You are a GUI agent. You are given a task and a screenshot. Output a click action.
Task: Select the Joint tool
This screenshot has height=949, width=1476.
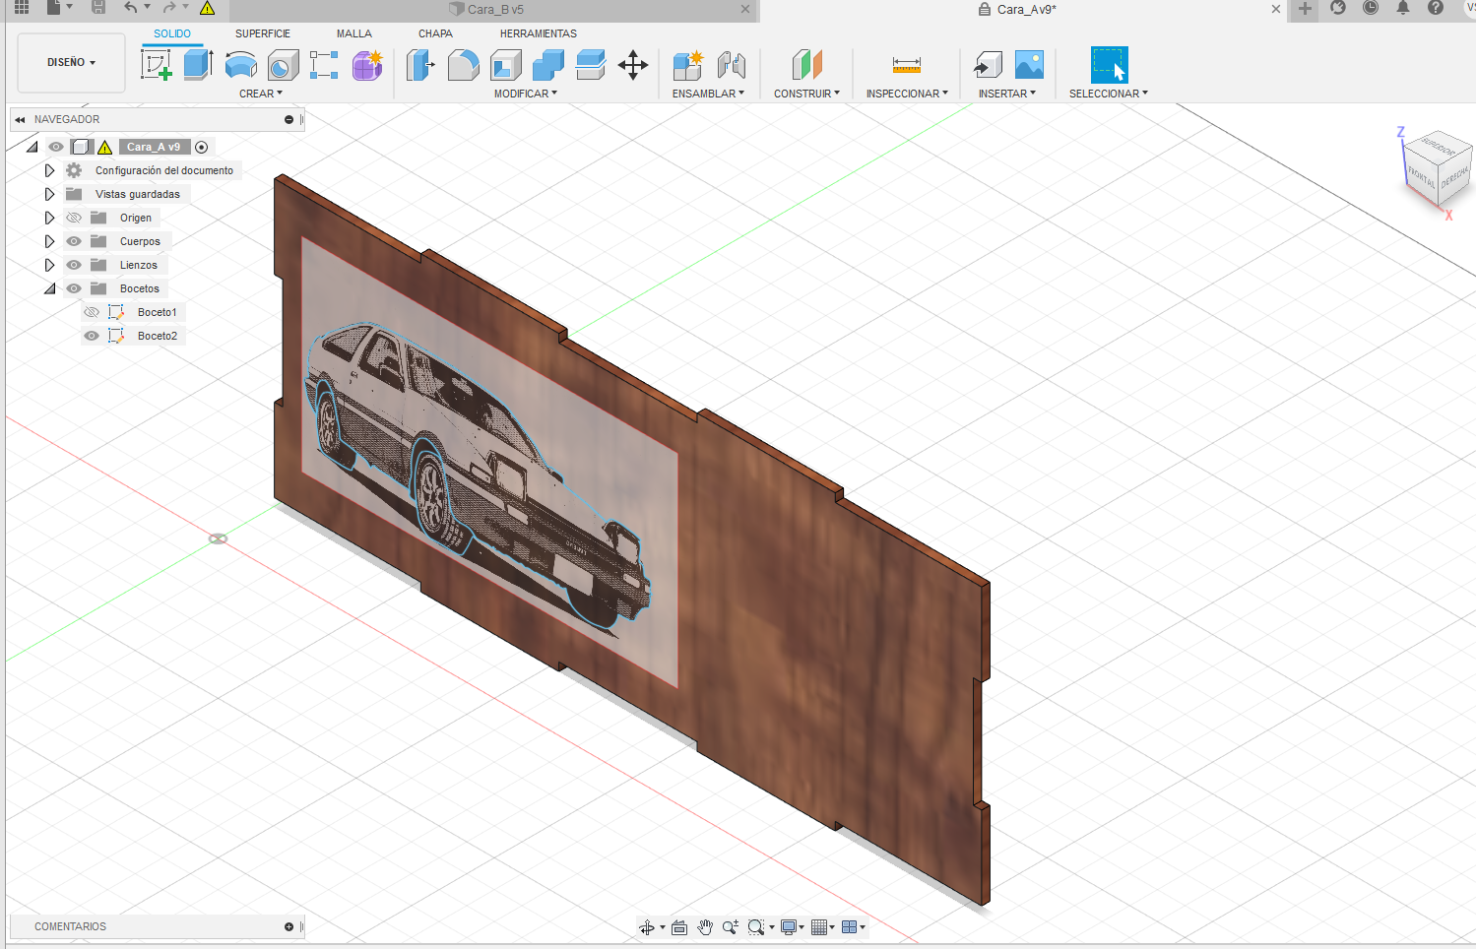[x=731, y=65]
